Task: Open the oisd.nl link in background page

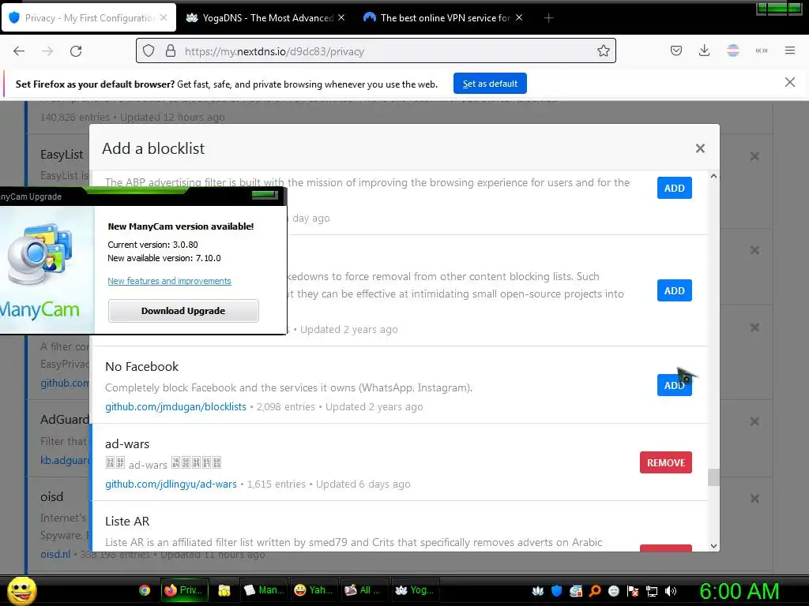Action: [x=55, y=555]
